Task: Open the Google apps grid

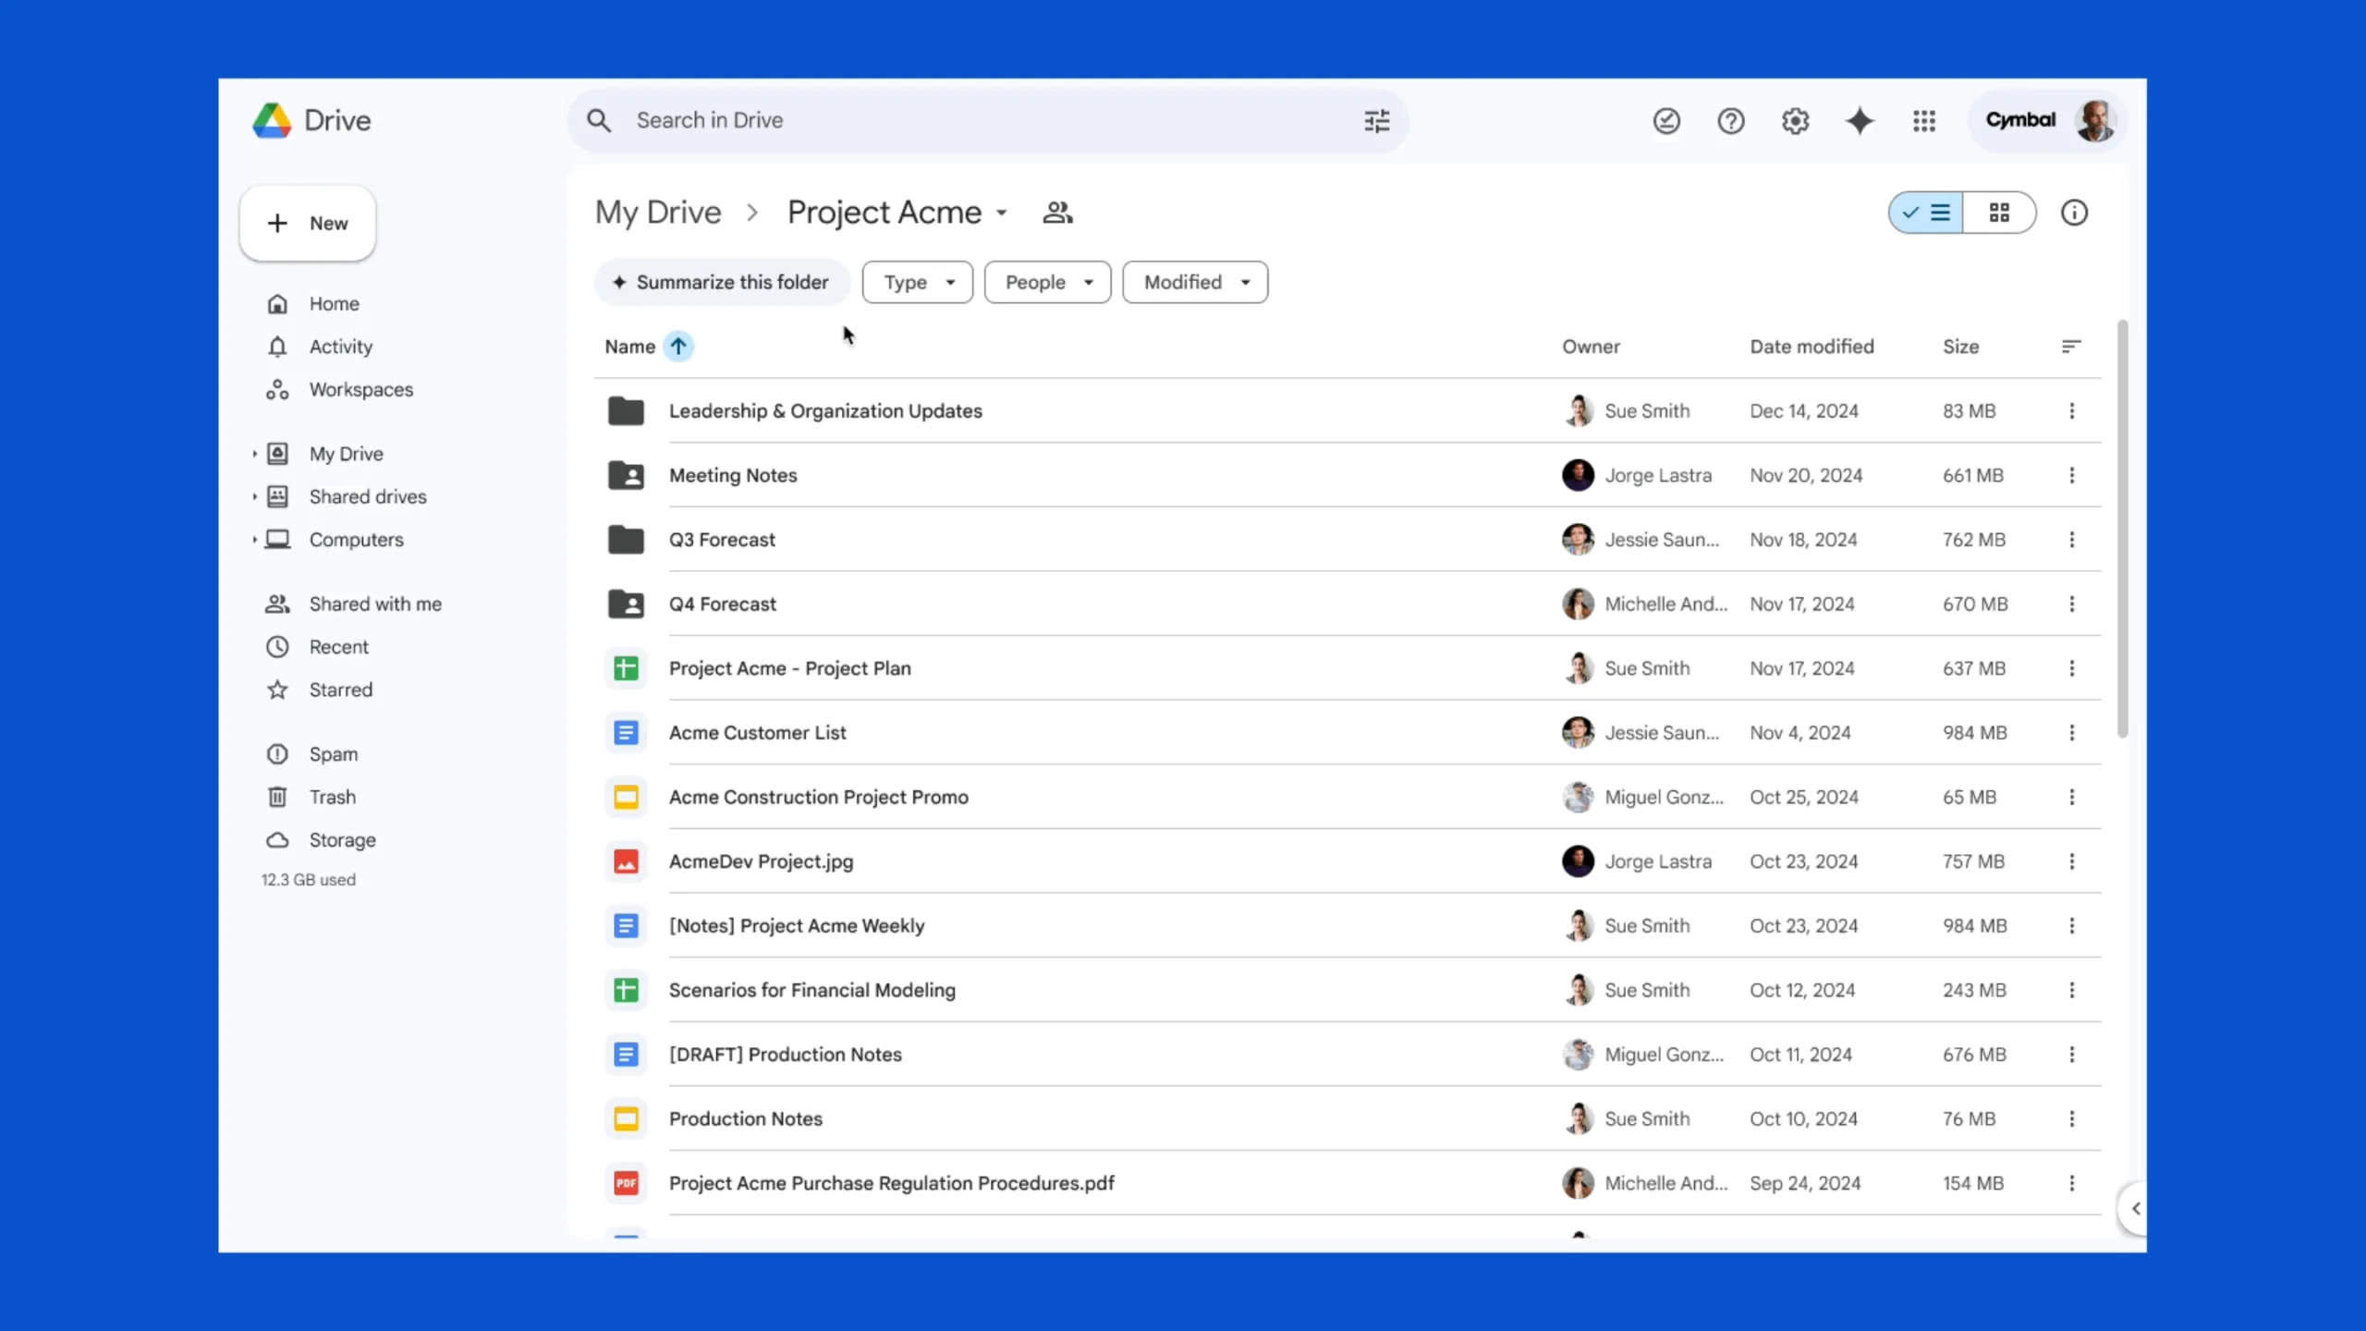Action: pyautogui.click(x=1924, y=121)
